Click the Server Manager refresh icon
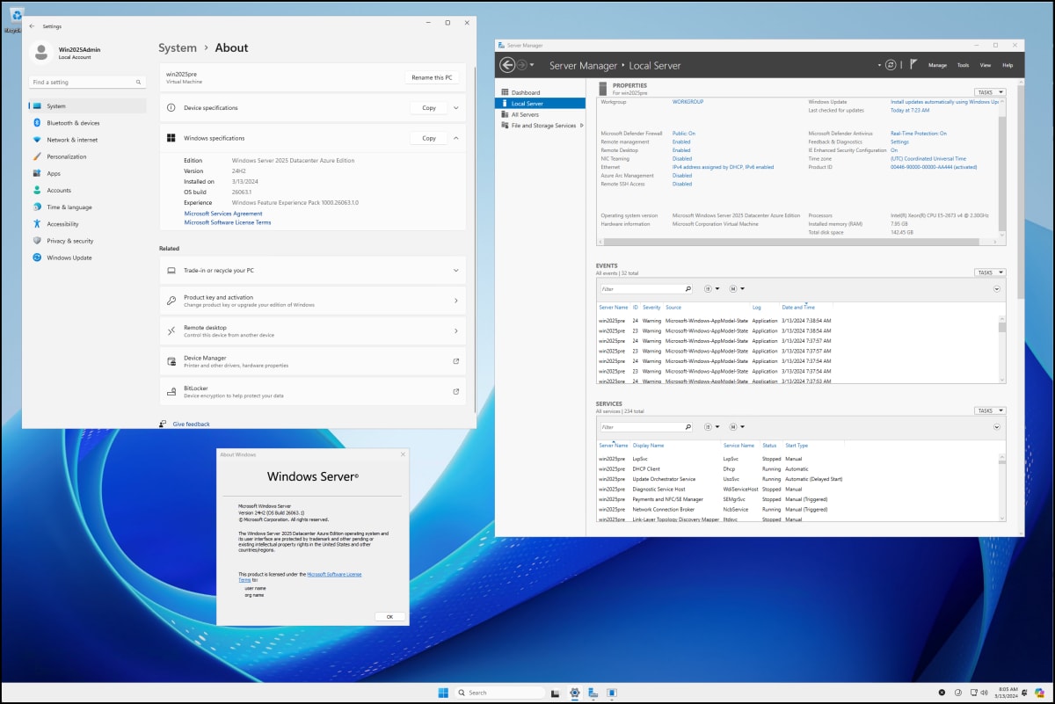Screen dimensions: 1055x704 (x=891, y=65)
